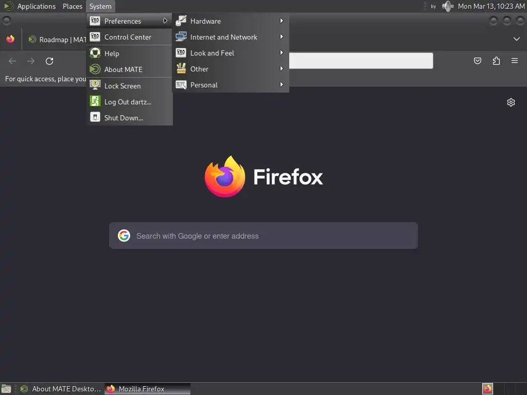
Task: Click the Preferences icon in System menu
Action: 95,21
